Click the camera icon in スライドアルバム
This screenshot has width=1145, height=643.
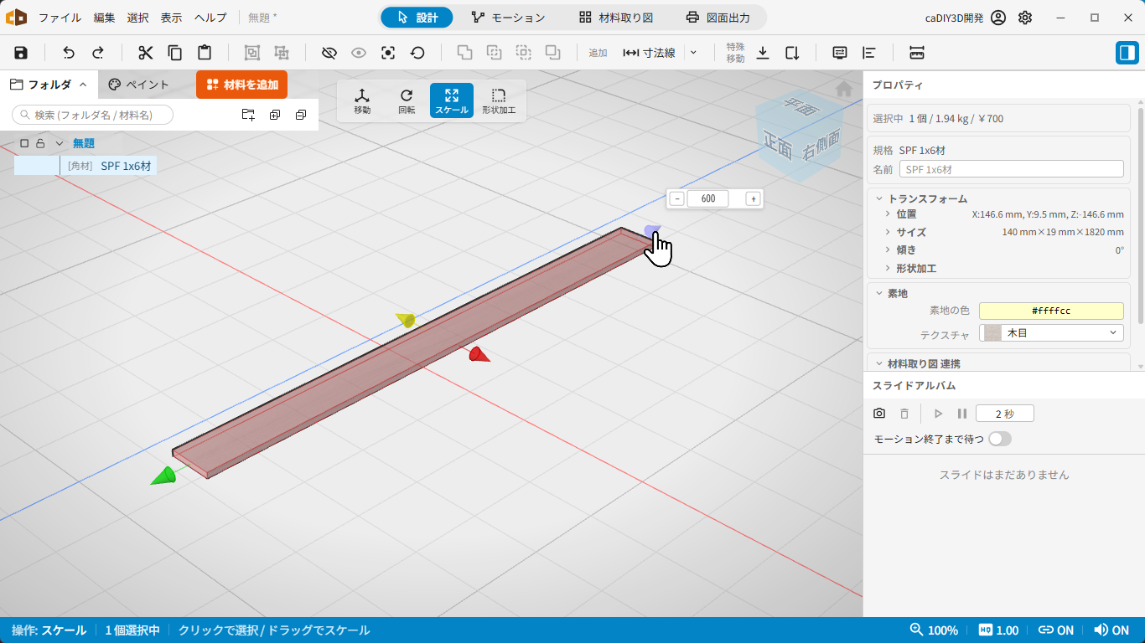(879, 414)
